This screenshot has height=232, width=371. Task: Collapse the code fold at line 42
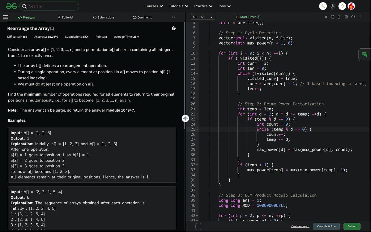[197, 216]
